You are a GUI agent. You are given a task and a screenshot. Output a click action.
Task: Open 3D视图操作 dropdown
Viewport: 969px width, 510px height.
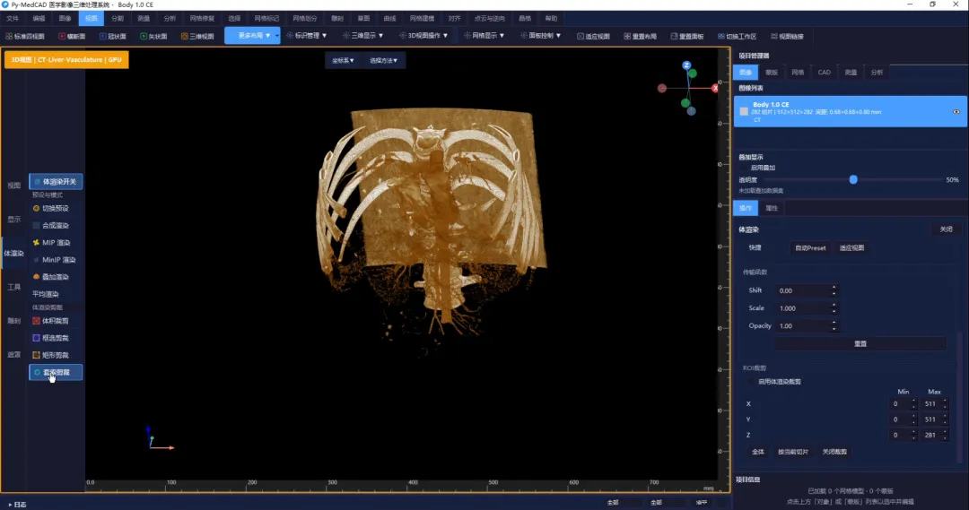[423, 36]
